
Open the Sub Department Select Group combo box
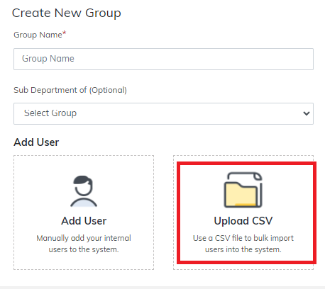click(x=163, y=113)
